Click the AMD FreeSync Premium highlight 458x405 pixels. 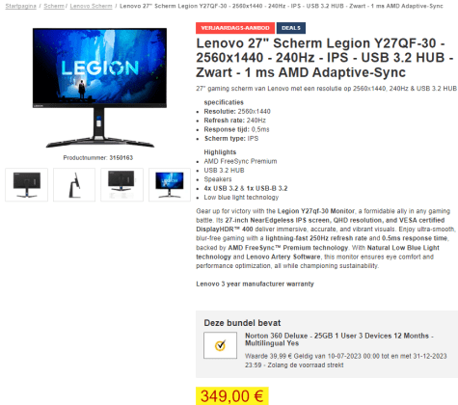pyautogui.click(x=240, y=161)
